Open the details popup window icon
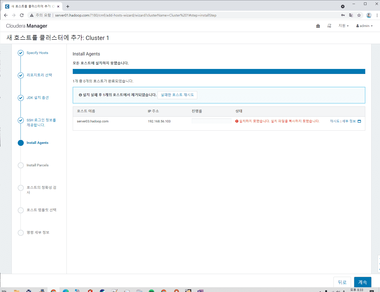The image size is (380, 292). pos(359,121)
